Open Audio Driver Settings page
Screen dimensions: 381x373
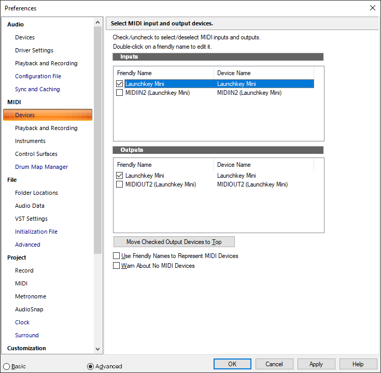pos(34,50)
